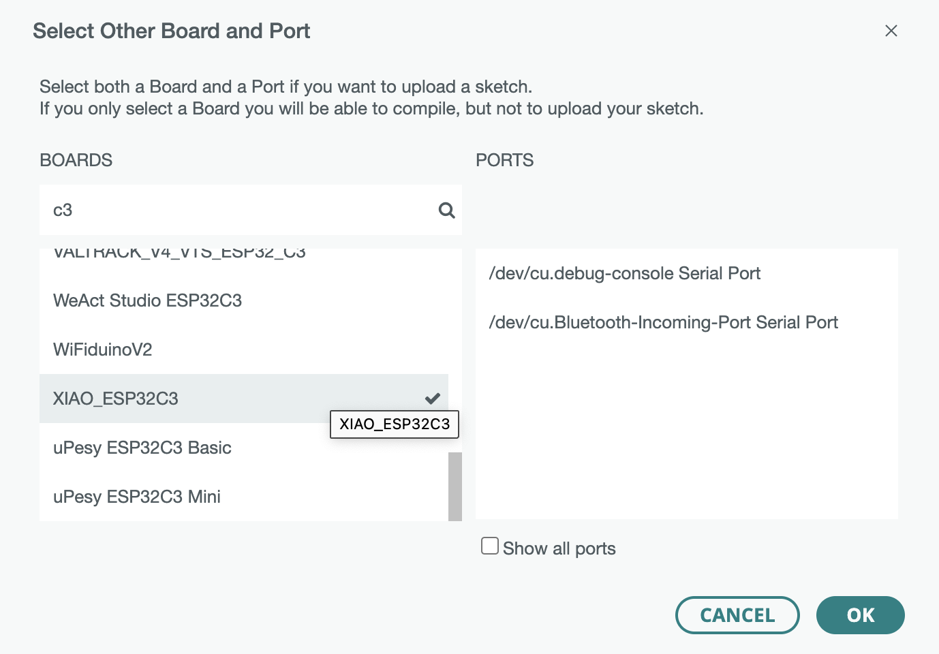Select the XIAO_ESP32C3 board entry

pos(116,399)
